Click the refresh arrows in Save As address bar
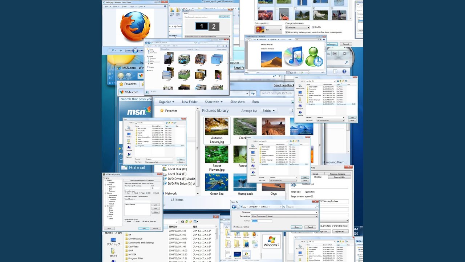 [284, 207]
